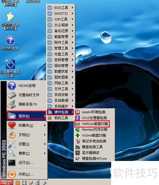
Task: Click the HddScan磁盘扫描 drive icon
Action: click(78, 124)
